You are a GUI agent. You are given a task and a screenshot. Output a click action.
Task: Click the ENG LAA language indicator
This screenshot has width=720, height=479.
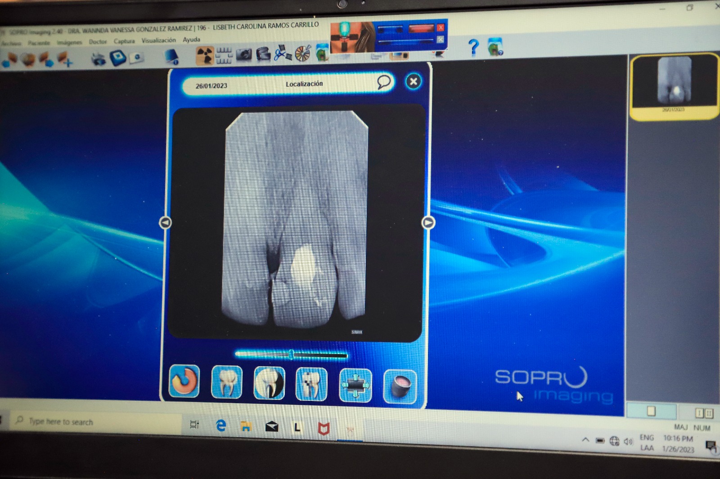coord(647,443)
